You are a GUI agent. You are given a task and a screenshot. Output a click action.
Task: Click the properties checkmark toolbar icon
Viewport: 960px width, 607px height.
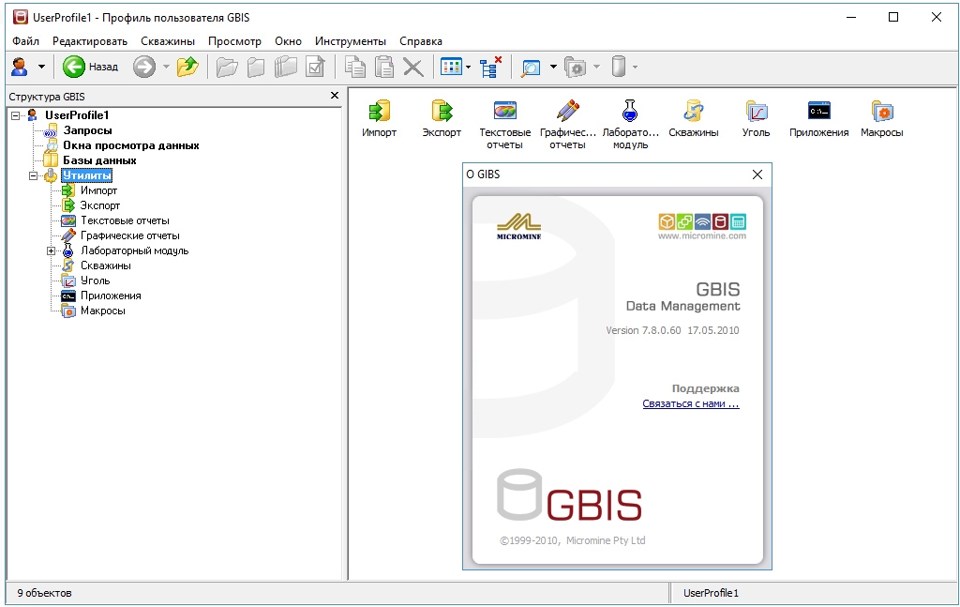click(x=315, y=67)
